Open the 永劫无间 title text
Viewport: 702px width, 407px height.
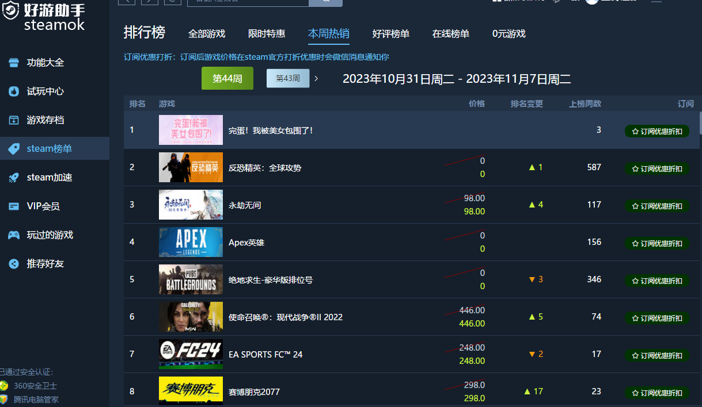pos(245,205)
